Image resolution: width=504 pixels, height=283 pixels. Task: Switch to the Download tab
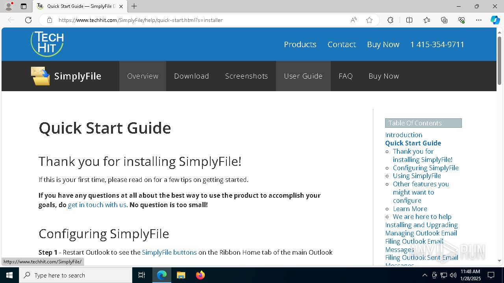pos(191,76)
